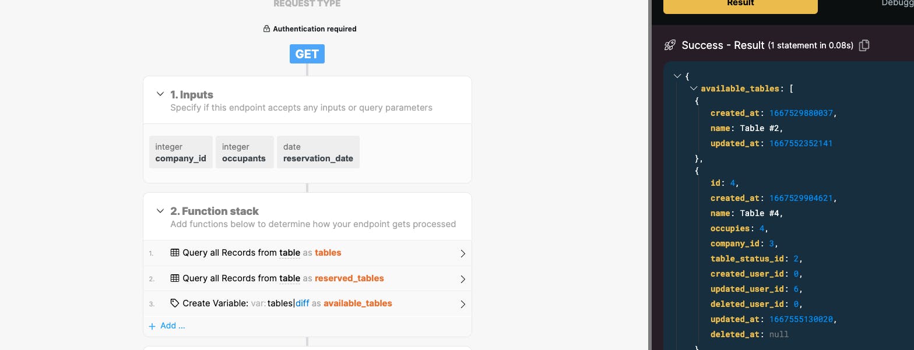Click the plus icon beside Add
Image resolution: width=914 pixels, height=350 pixels.
152,326
